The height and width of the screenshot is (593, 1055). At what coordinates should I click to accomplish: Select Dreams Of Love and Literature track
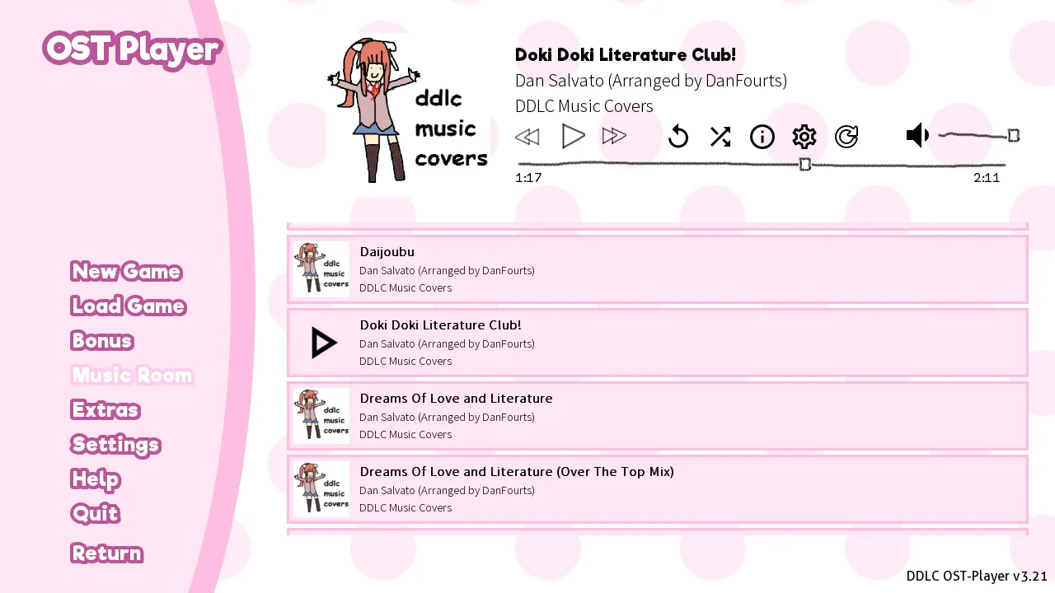(x=658, y=416)
